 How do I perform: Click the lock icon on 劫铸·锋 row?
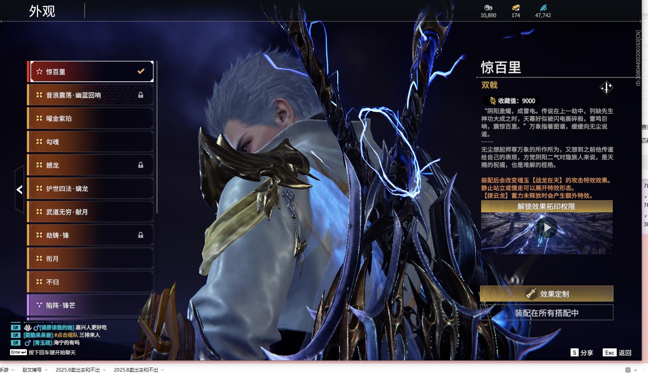141,235
